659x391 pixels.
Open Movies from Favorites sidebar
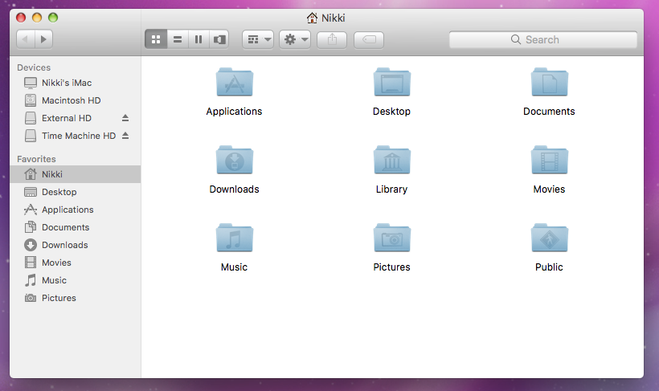[x=76, y=263]
